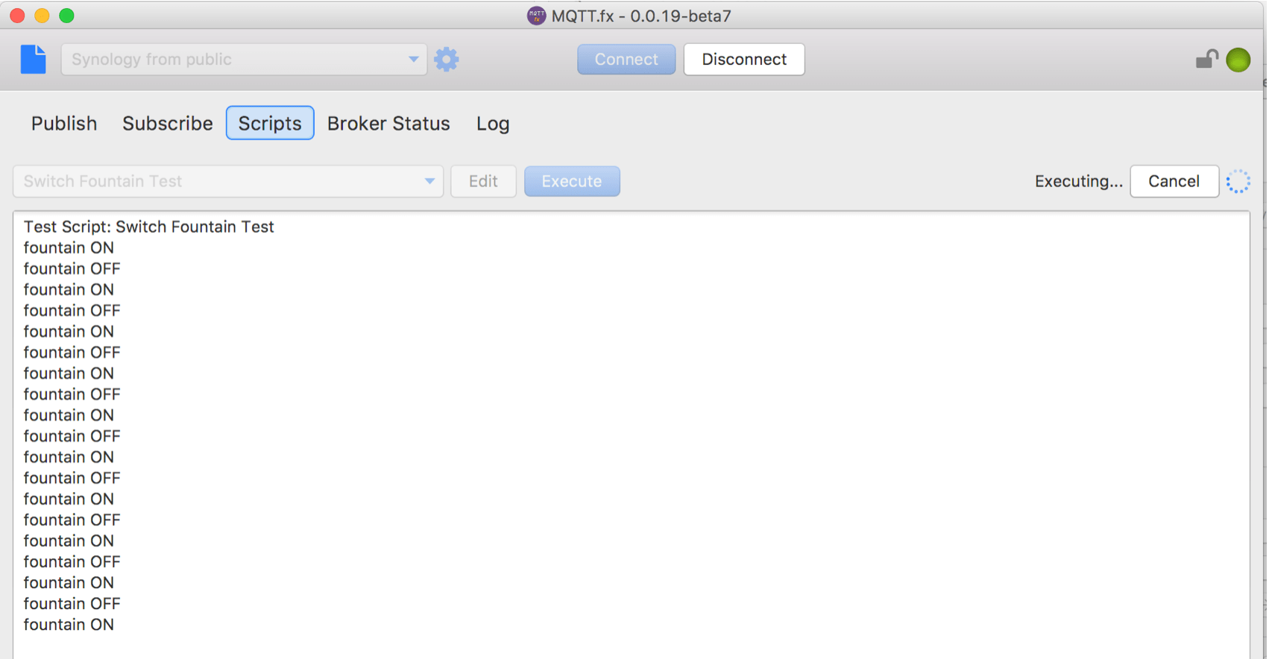Expand the script selection dropdown arrow
The height and width of the screenshot is (659, 1272).
pyautogui.click(x=429, y=181)
